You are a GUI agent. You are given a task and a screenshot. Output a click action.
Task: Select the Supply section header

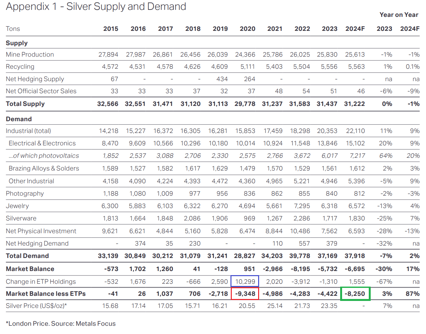click(x=17, y=43)
